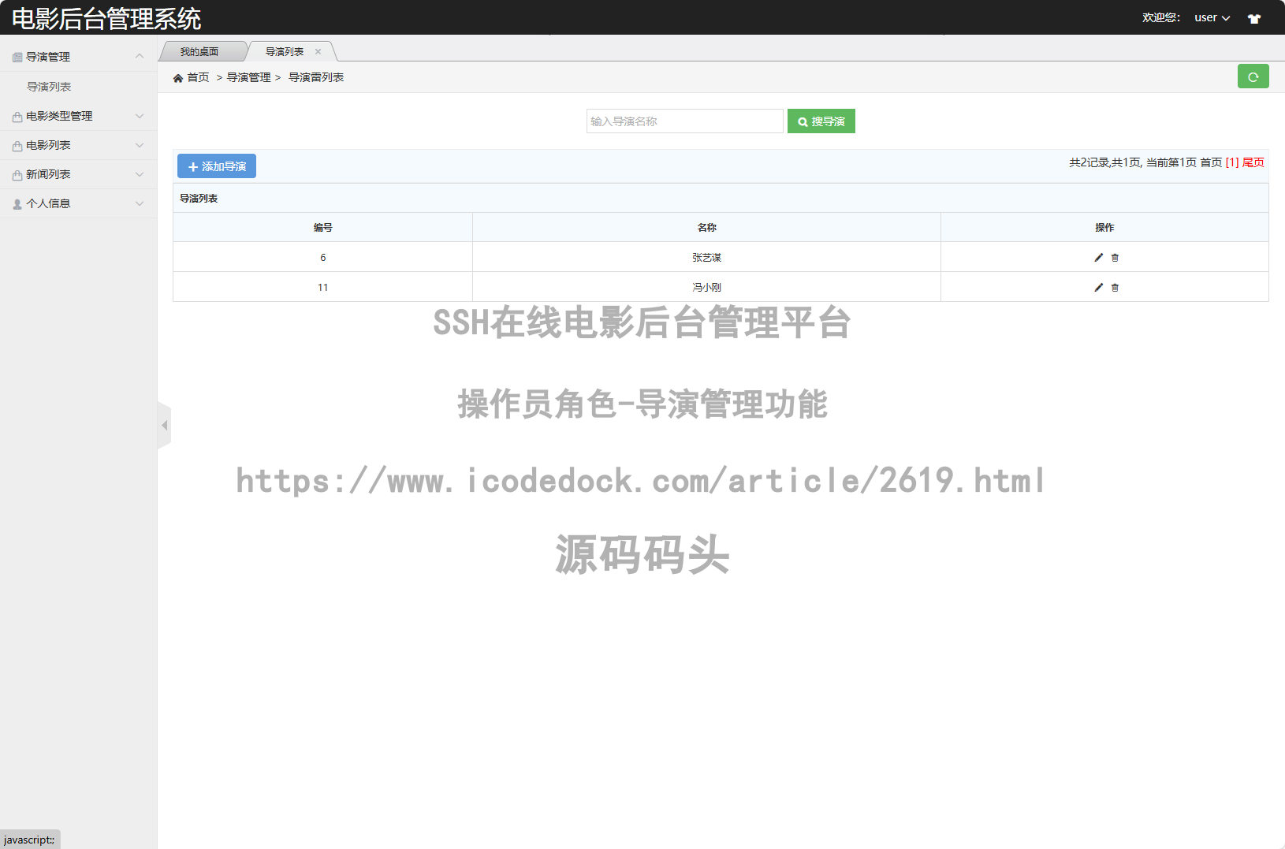The image size is (1285, 849).
Task: Edit director 张艺谋 with the pencil icon
Action: point(1097,256)
